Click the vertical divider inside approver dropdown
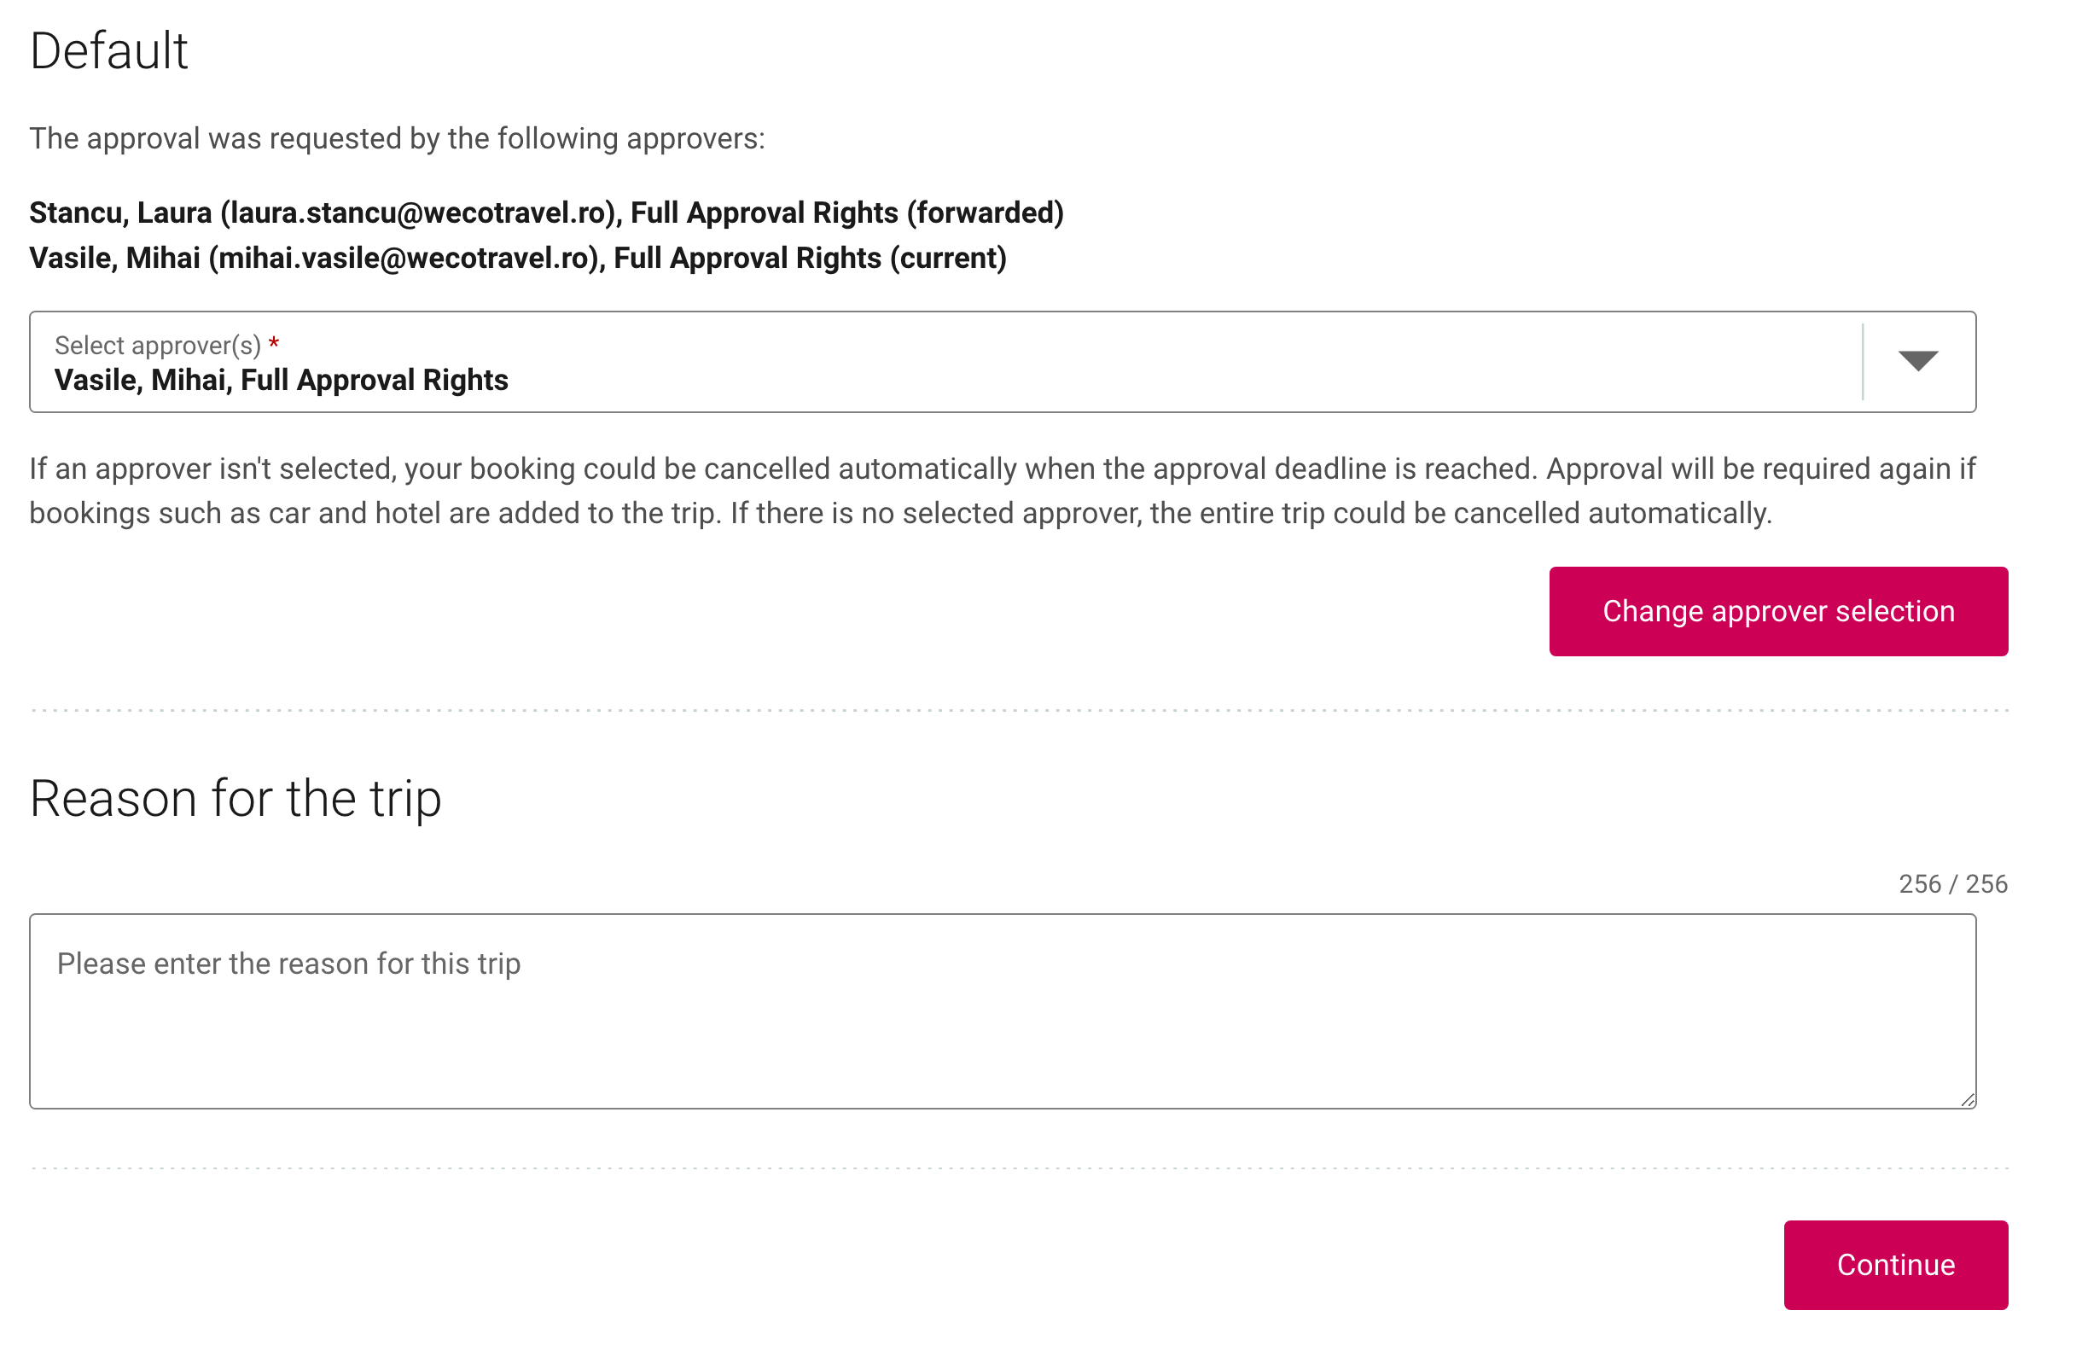This screenshot has height=1357, width=2082. coord(1863,361)
